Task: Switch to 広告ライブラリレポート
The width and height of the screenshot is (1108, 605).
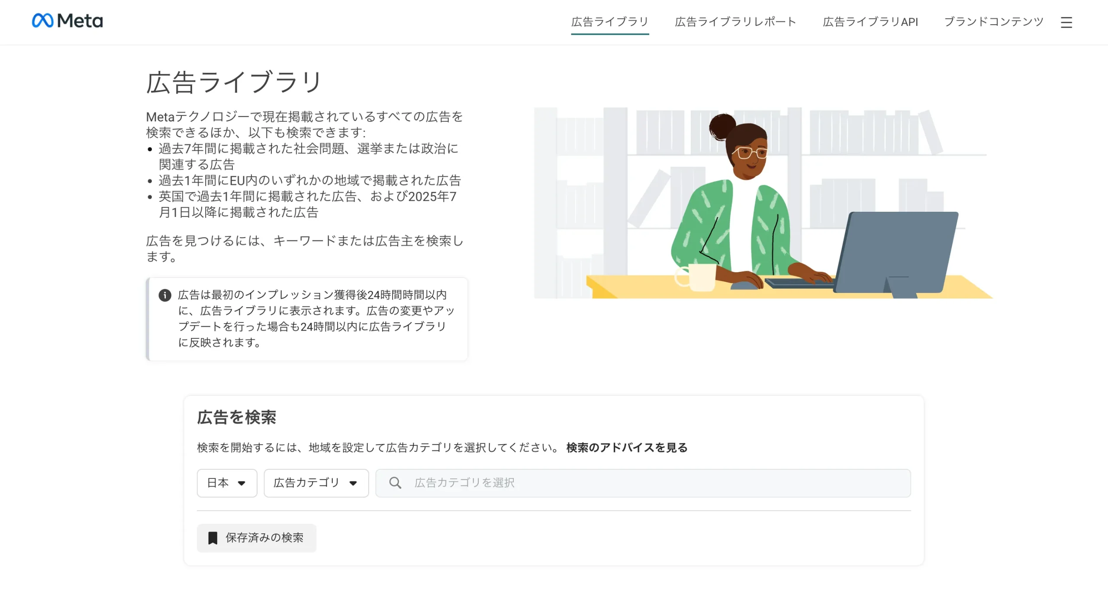Action: click(735, 22)
